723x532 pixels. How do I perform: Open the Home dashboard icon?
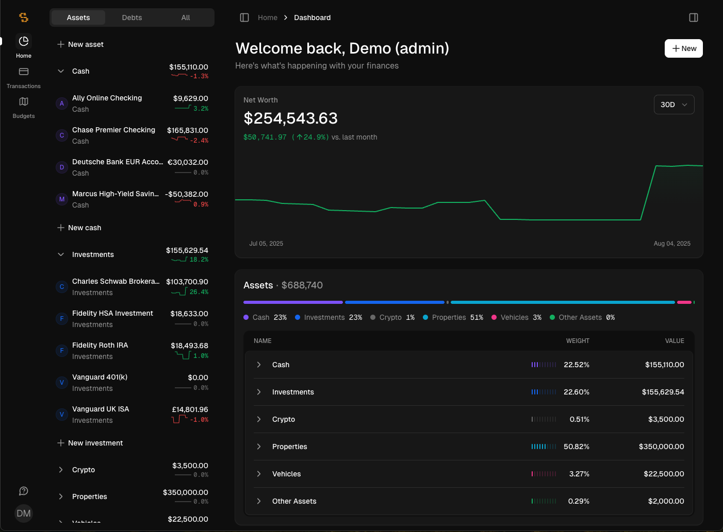pyautogui.click(x=24, y=41)
